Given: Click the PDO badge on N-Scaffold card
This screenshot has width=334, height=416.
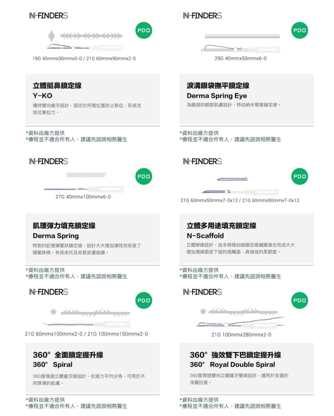Looking at the screenshot, I should click(299, 176).
